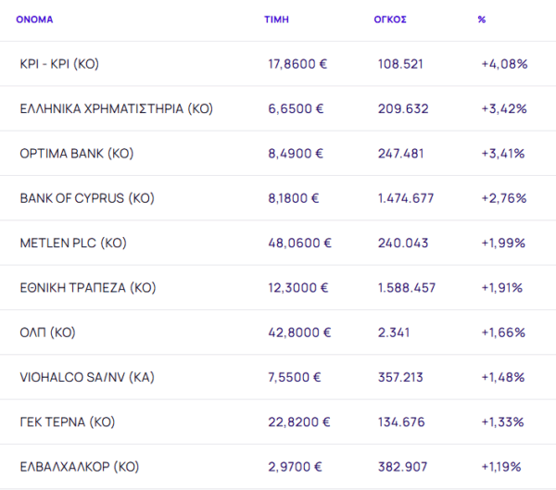The height and width of the screenshot is (490, 556).
Task: Click the change value +4,08%
Action: [504, 64]
